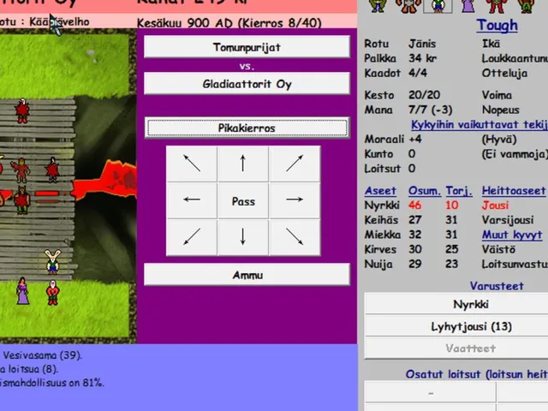The width and height of the screenshot is (548, 411).
Task: Click the Tomunpurijat team button
Action: 247,47
